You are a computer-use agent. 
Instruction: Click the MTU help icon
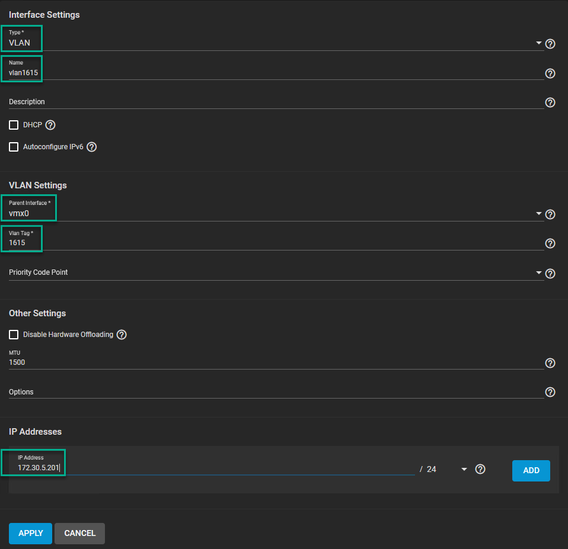pos(550,363)
